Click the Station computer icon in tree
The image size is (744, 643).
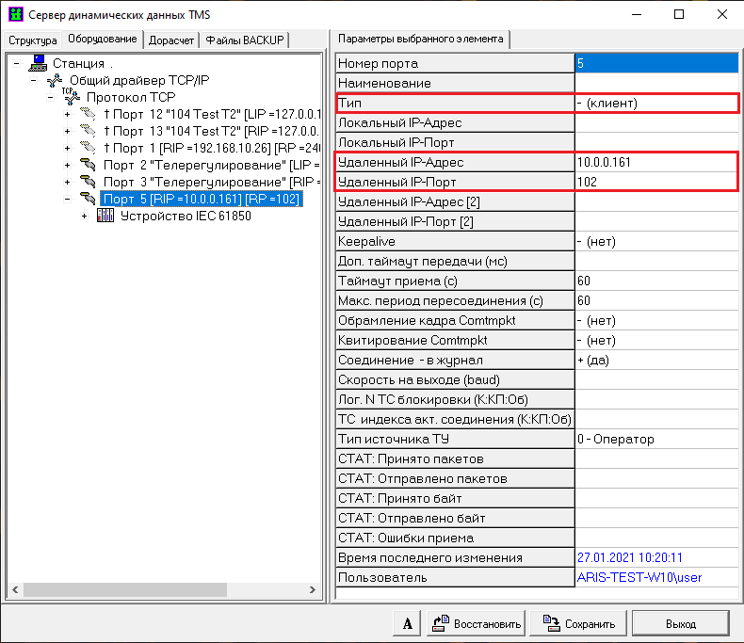[39, 63]
